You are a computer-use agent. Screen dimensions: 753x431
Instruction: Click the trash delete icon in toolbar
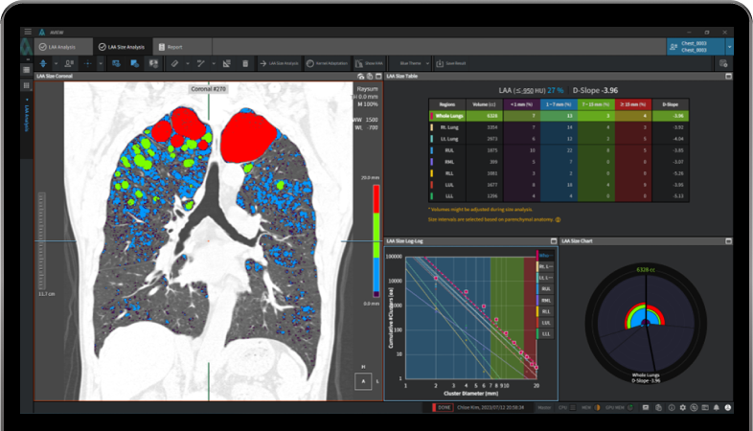point(245,63)
